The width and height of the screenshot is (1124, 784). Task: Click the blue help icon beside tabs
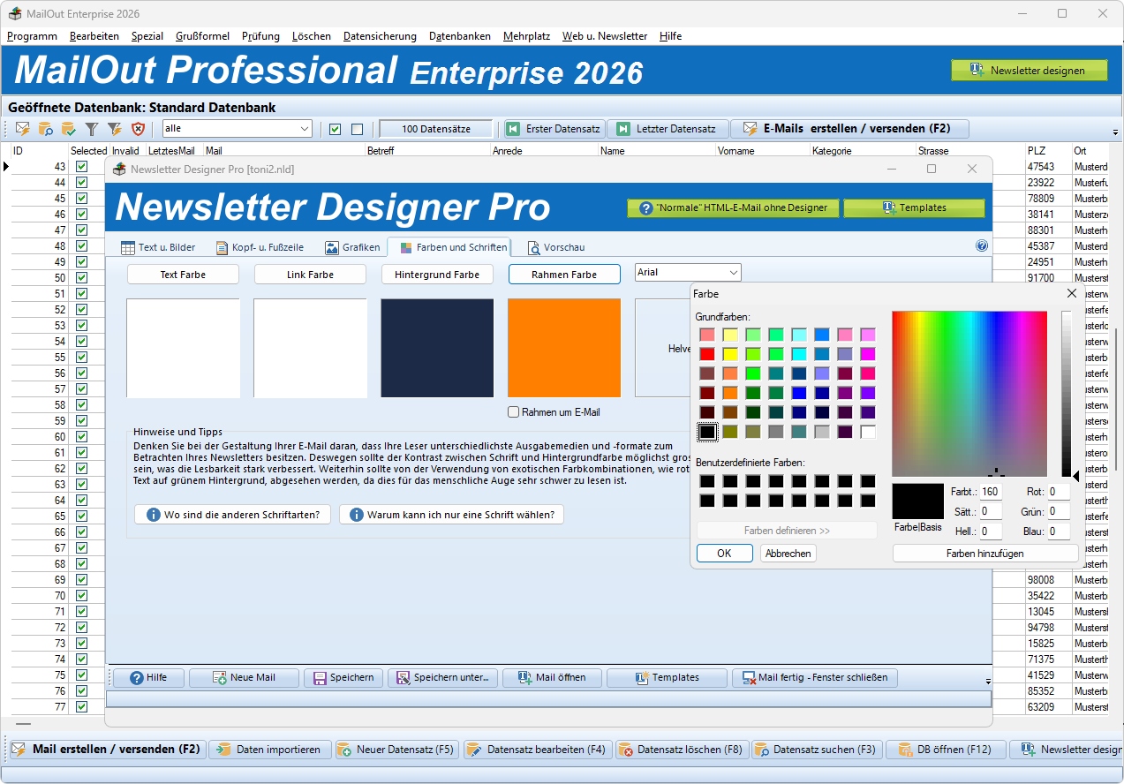coord(982,246)
